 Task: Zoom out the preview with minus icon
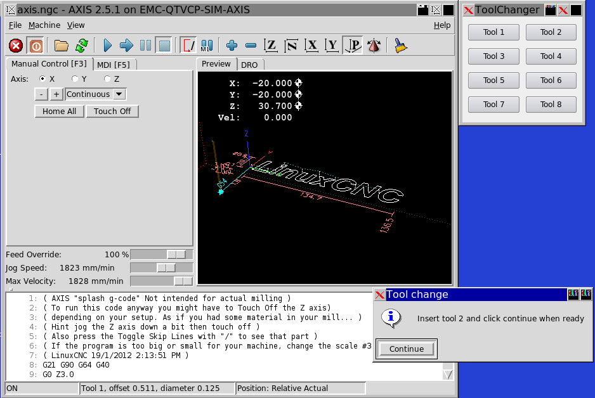[x=251, y=46]
